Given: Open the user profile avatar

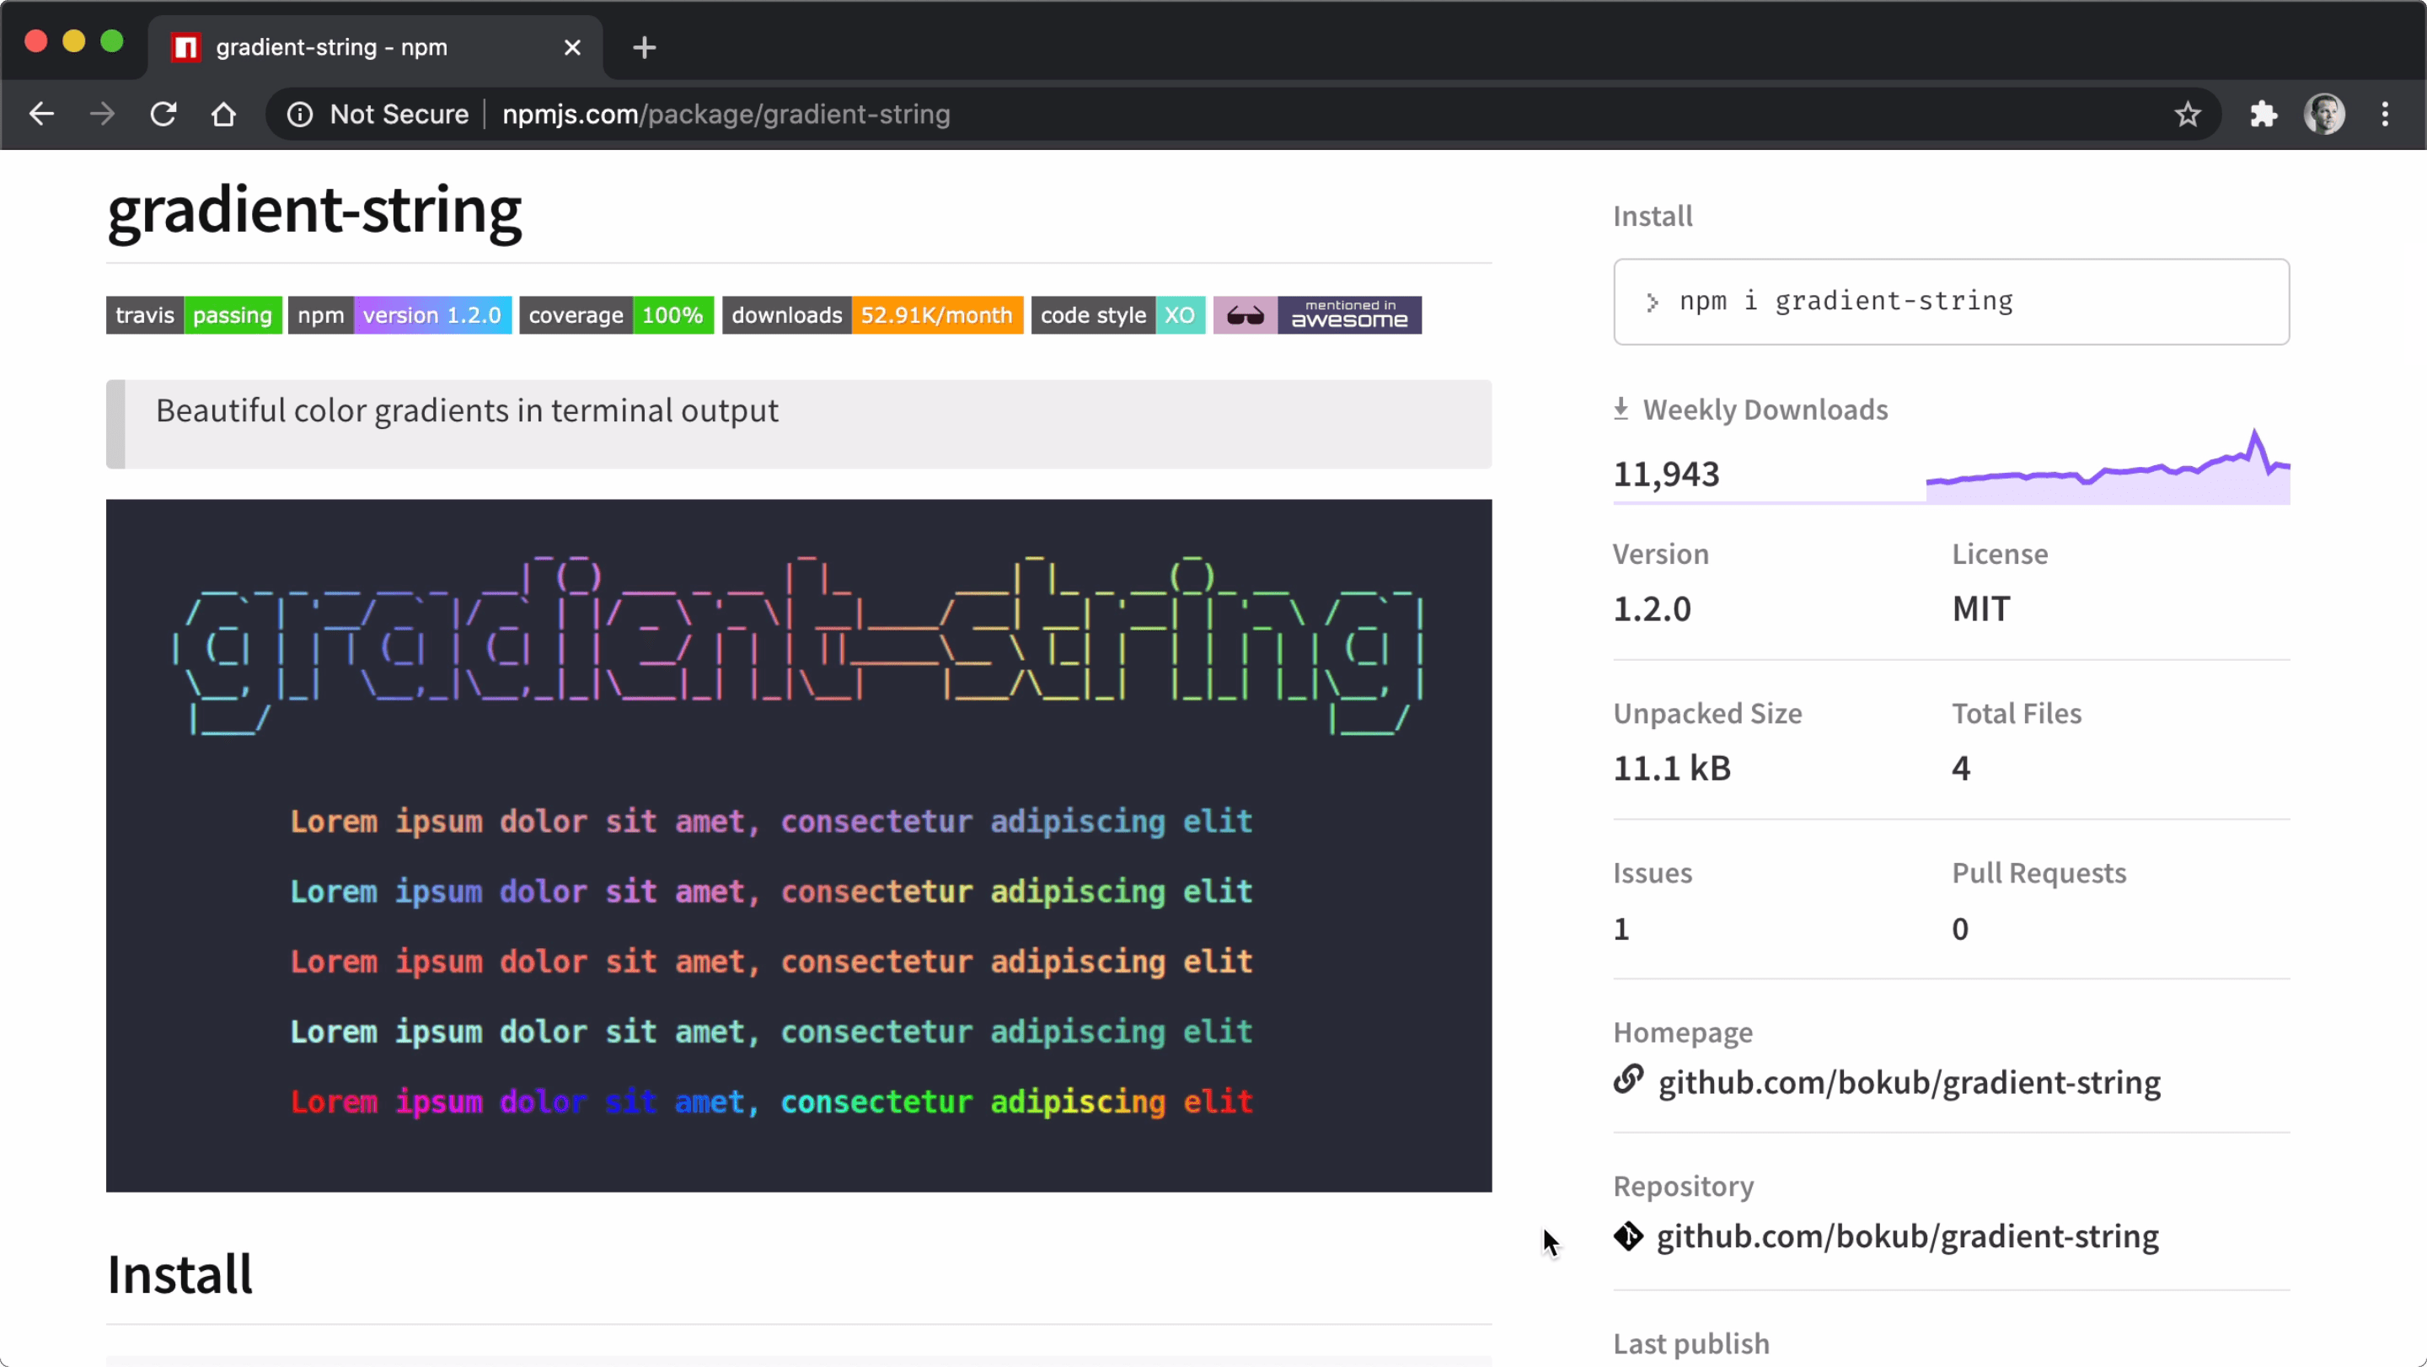Looking at the screenshot, I should coord(2324,114).
